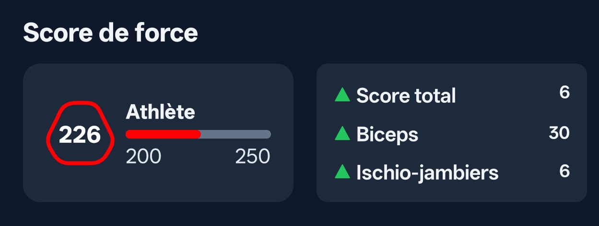The width and height of the screenshot is (599, 226).
Task: Click the Score total value 6
Action: [x=564, y=92]
